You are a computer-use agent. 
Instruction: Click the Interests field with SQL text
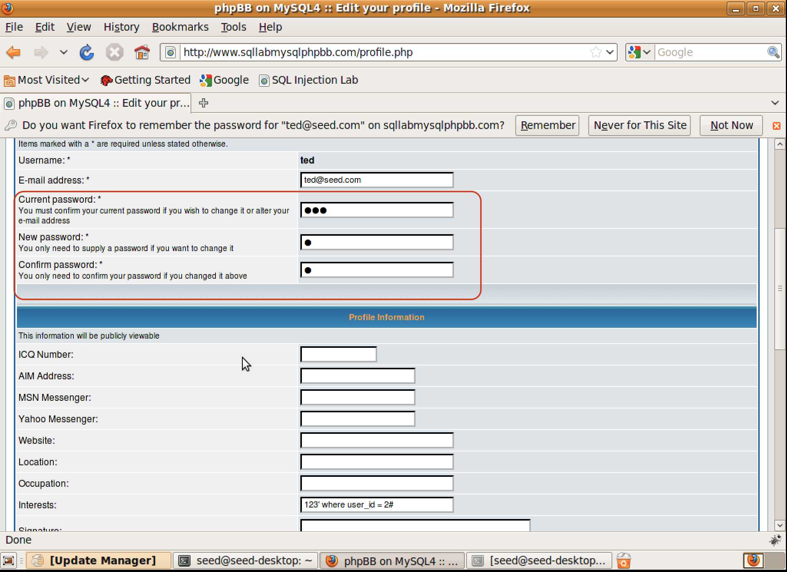pos(377,505)
